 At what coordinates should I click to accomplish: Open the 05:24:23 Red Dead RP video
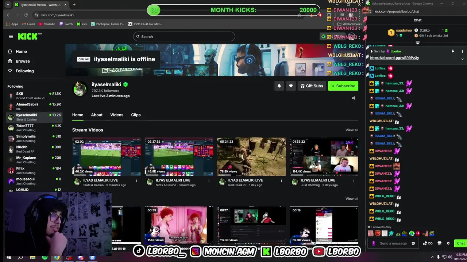[251, 157]
